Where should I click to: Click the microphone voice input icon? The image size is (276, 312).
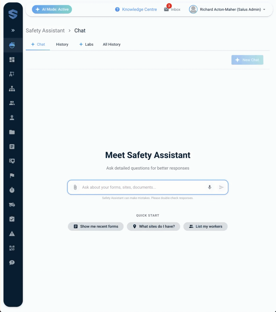210,187
